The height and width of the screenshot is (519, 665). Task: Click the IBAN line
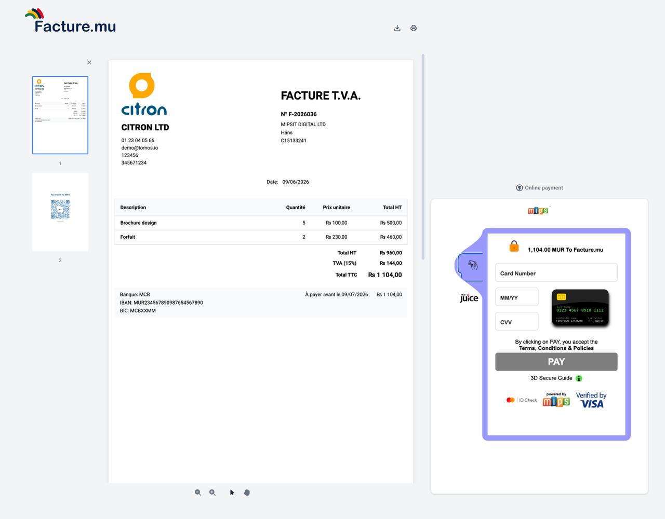pyautogui.click(x=162, y=303)
